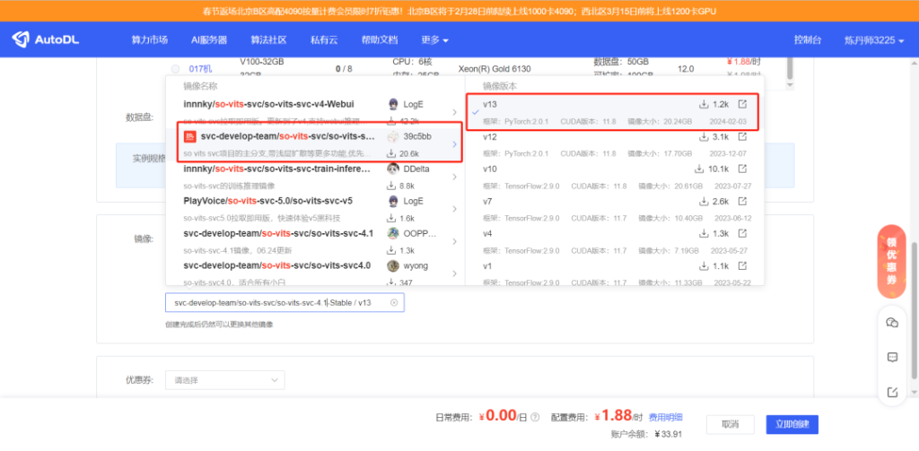Open 帮助文档 navigation item
This screenshot has width=919, height=451.
point(380,39)
